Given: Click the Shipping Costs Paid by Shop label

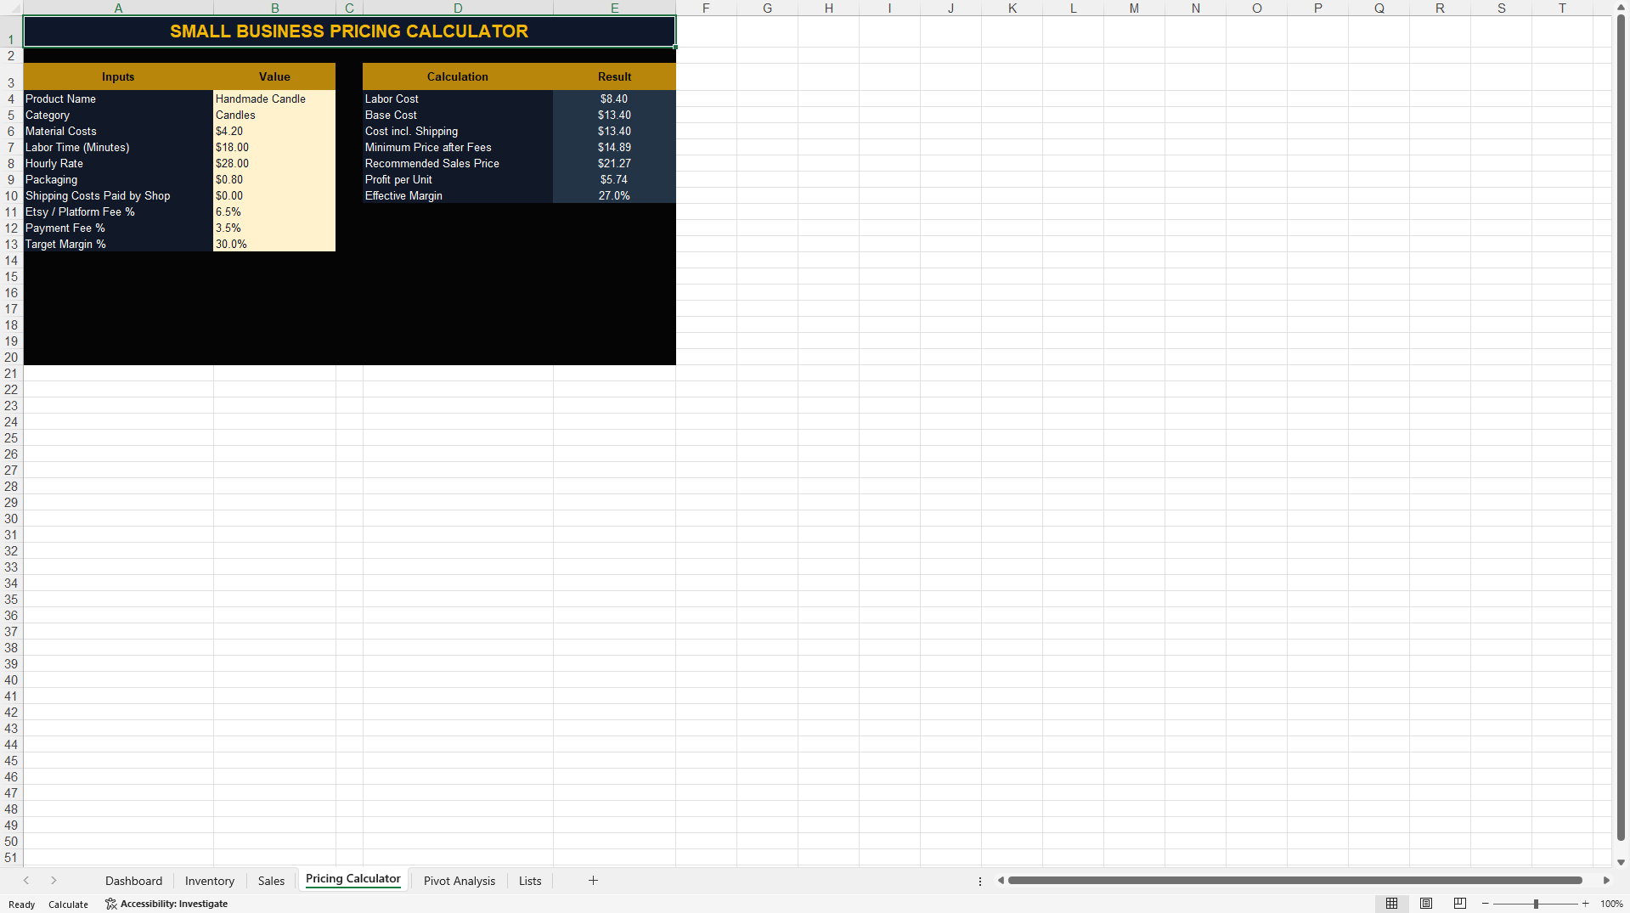Looking at the screenshot, I should [x=98, y=195].
